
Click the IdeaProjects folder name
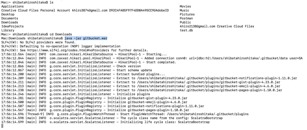(13, 26)
